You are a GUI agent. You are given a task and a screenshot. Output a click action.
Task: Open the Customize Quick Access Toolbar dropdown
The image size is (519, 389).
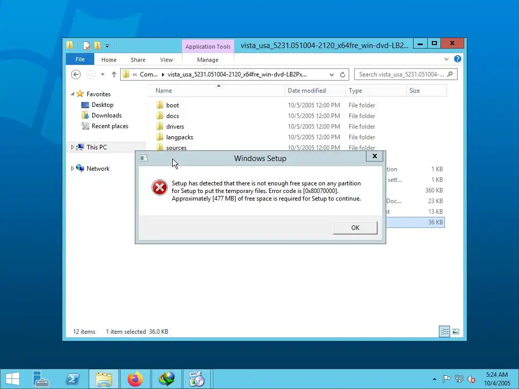pos(107,46)
